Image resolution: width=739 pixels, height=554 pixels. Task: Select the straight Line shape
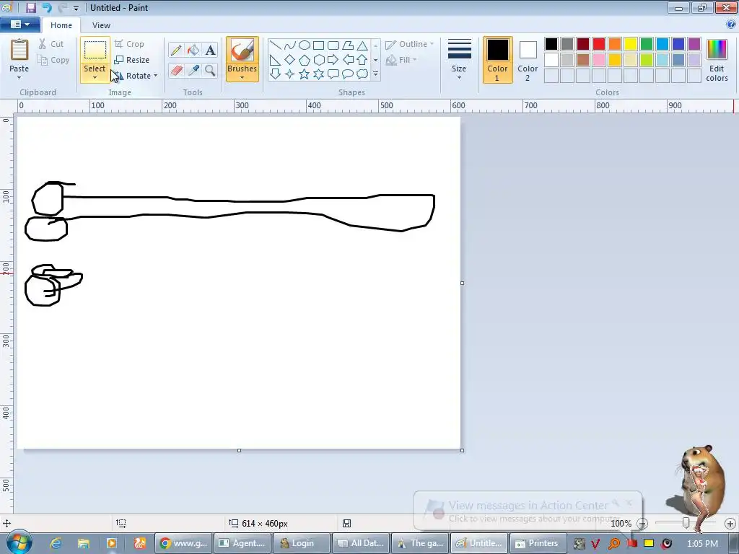pyautogui.click(x=275, y=45)
